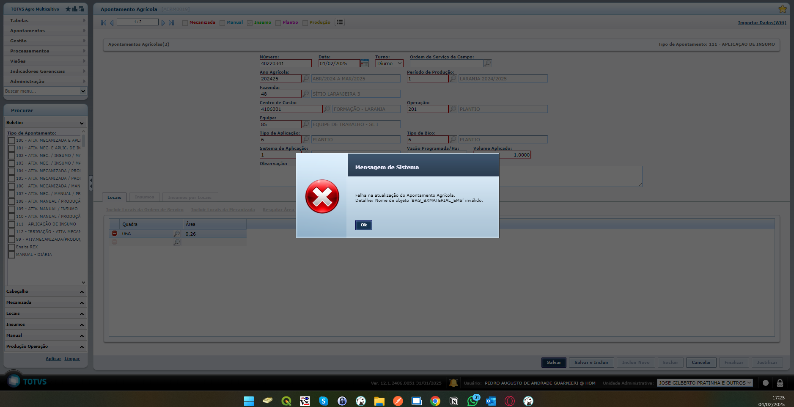
Task: Open the list view icon in toolbar
Action: click(340, 22)
